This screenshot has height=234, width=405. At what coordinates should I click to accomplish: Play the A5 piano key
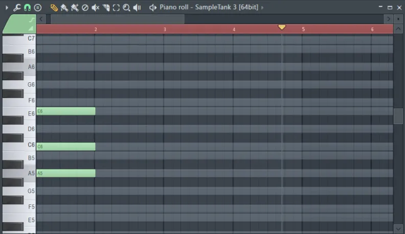coord(30,173)
